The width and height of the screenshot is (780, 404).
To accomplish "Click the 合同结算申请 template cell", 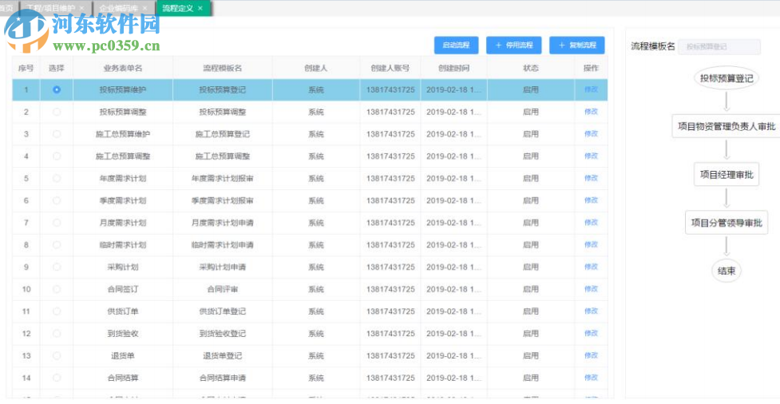I will click(x=223, y=378).
